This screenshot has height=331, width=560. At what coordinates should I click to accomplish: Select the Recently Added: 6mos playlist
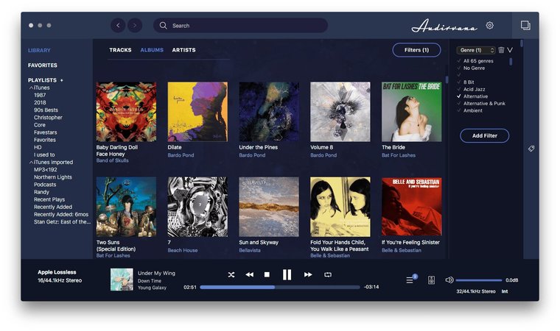pos(61,214)
